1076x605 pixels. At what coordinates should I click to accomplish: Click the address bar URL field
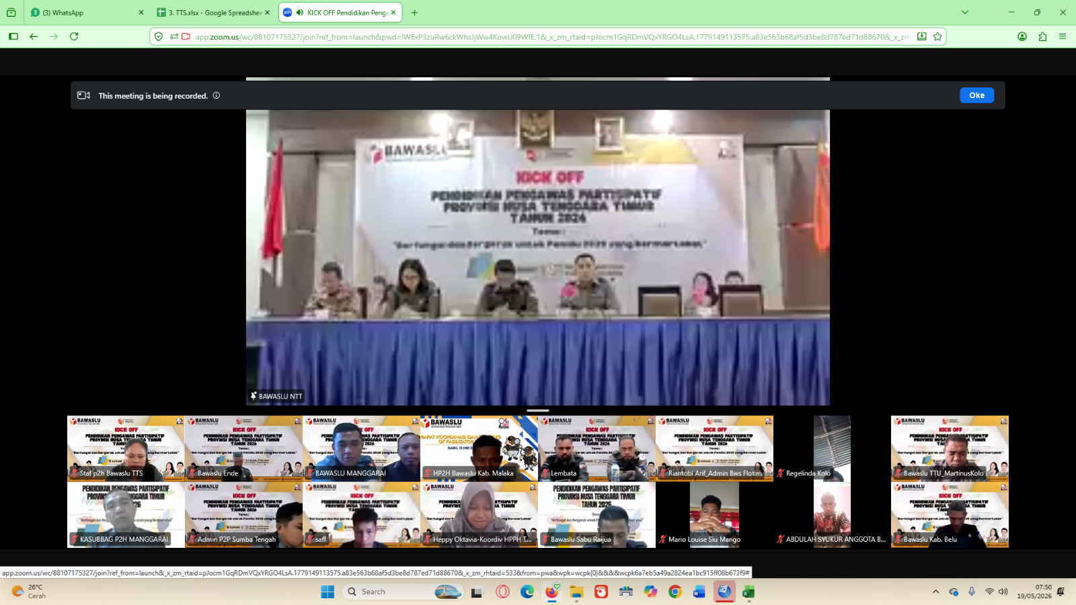click(551, 36)
